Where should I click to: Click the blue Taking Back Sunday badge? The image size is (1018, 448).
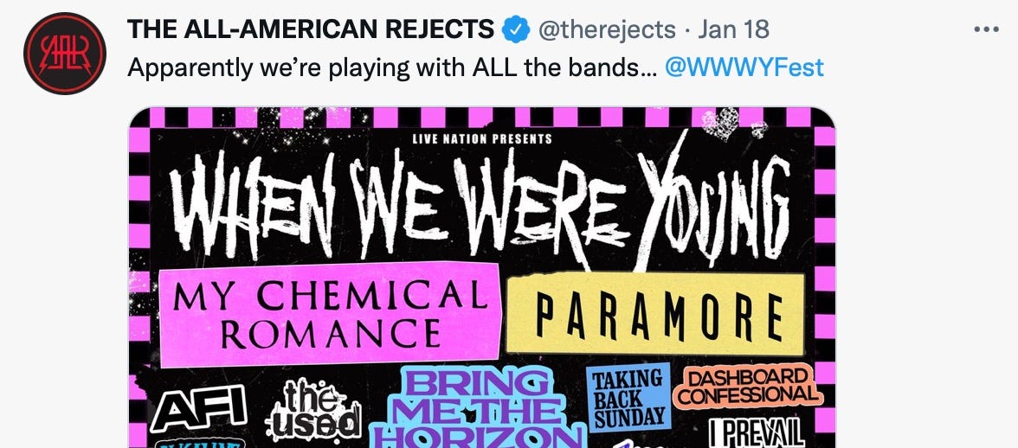pyautogui.click(x=628, y=398)
